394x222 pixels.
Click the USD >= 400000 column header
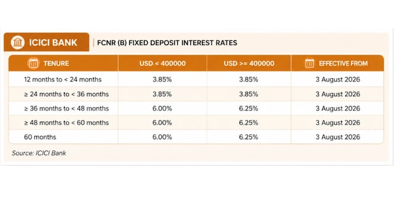[249, 63]
